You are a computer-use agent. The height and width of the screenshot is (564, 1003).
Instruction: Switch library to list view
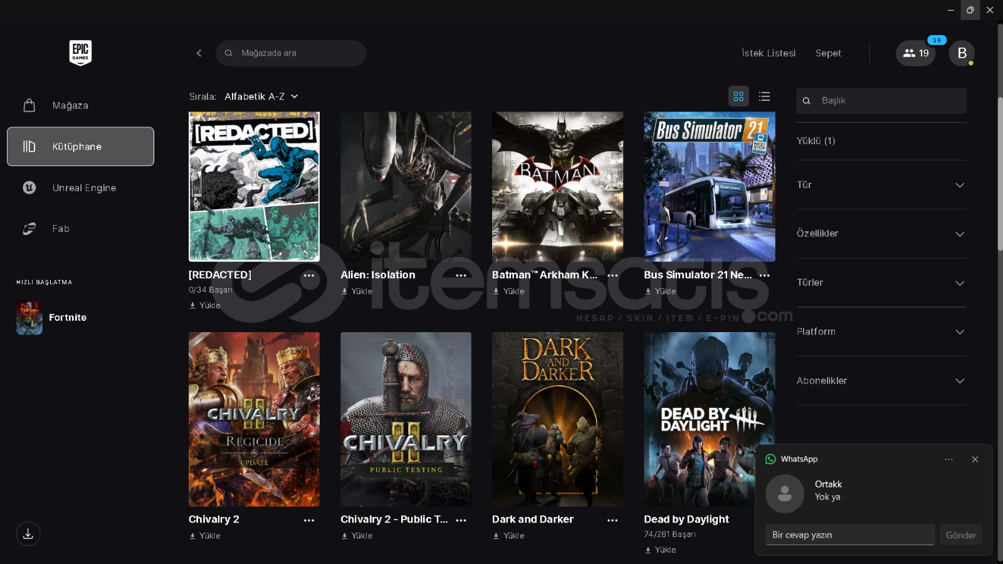pyautogui.click(x=764, y=97)
